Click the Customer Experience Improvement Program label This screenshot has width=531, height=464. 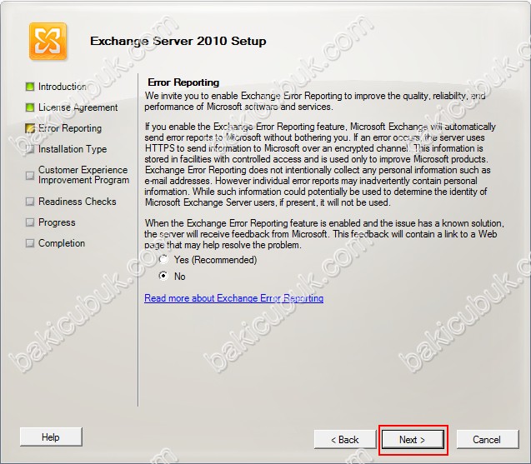(83, 175)
